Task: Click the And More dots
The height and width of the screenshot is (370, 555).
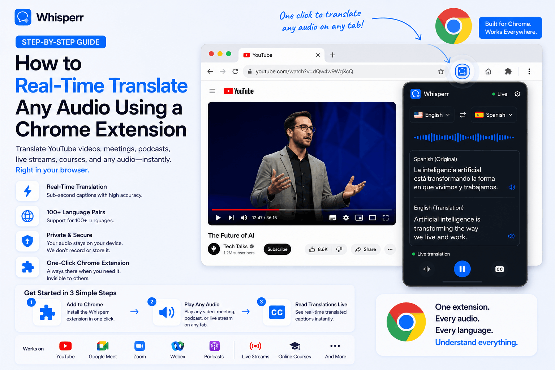Action: coord(335,346)
